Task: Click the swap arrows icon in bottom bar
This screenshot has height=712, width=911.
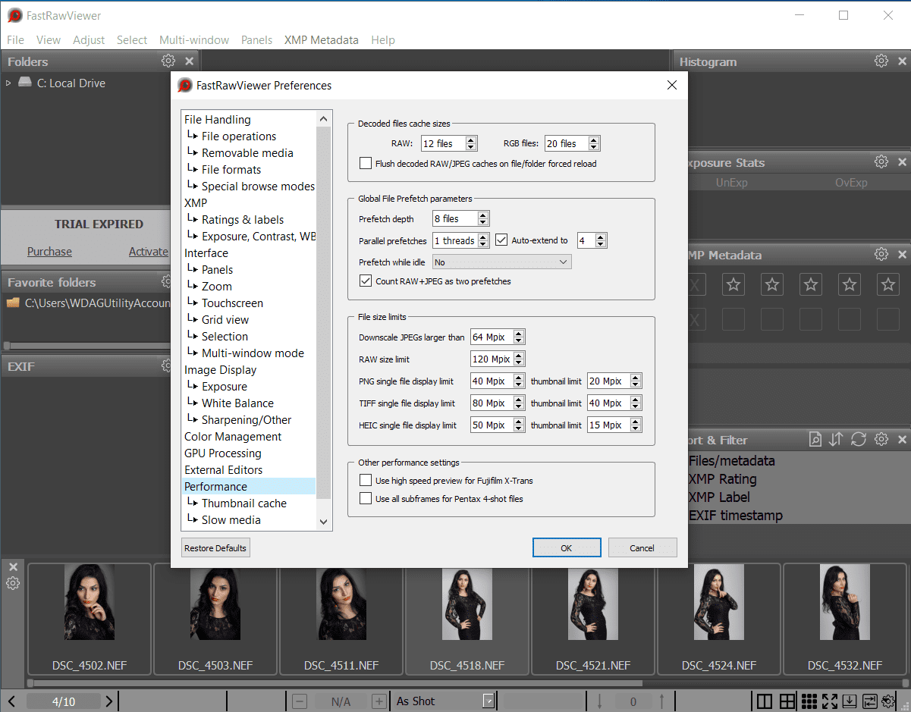Action: click(x=870, y=701)
